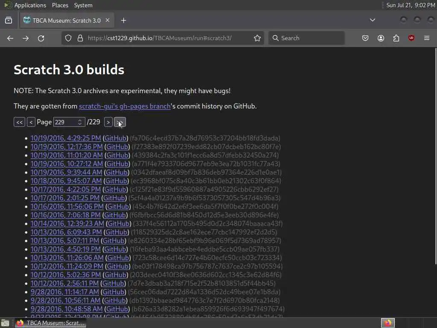Open the 10/16/2016, 11:56:06 PM build

(x=67, y=206)
